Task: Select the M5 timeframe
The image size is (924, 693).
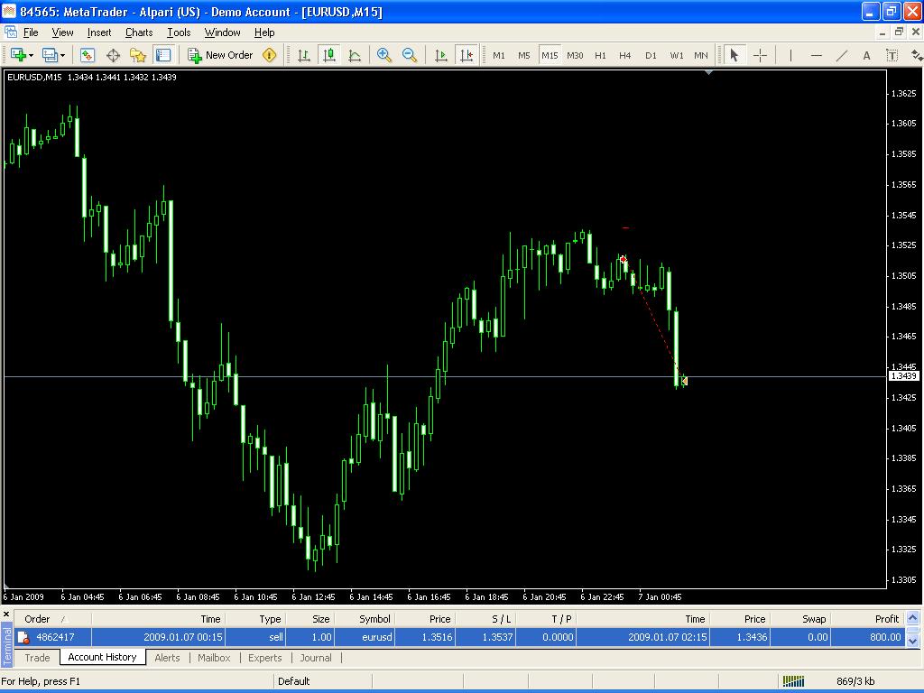Action: [524, 55]
